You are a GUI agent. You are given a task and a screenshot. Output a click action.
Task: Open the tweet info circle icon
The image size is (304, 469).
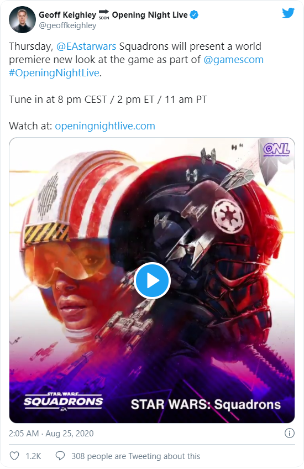point(289,433)
